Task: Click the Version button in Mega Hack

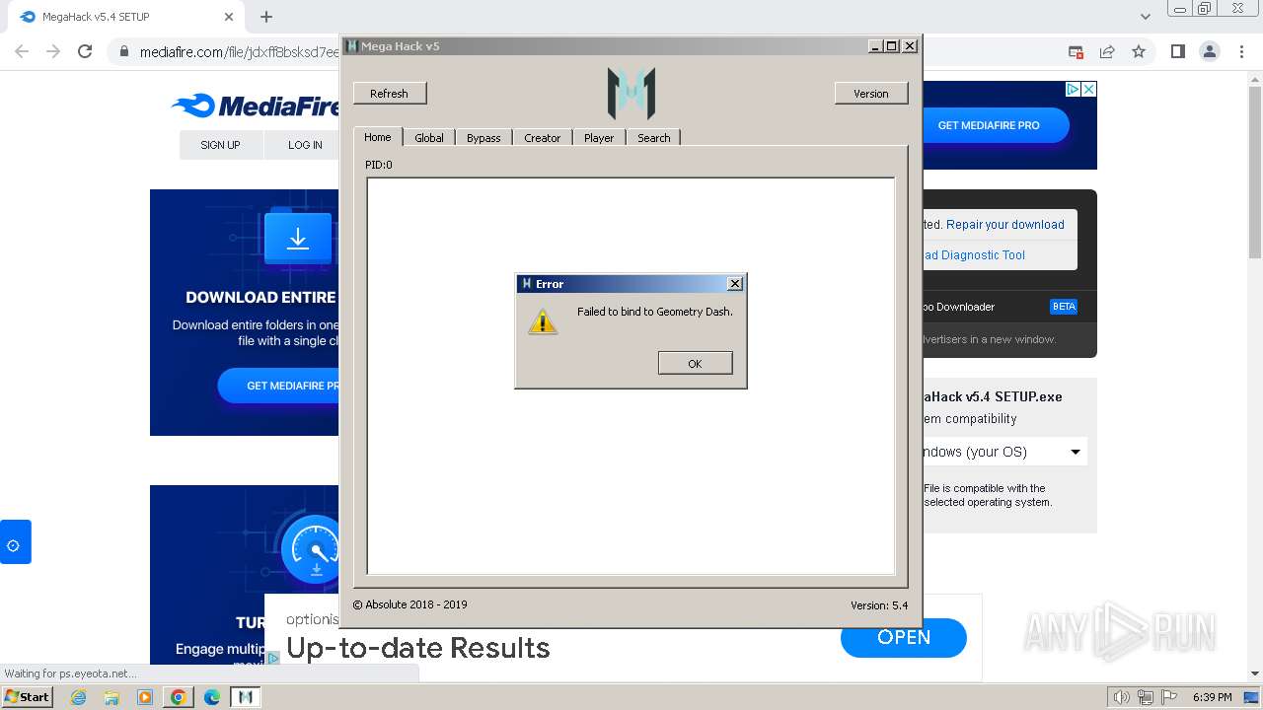Action: pos(871,93)
